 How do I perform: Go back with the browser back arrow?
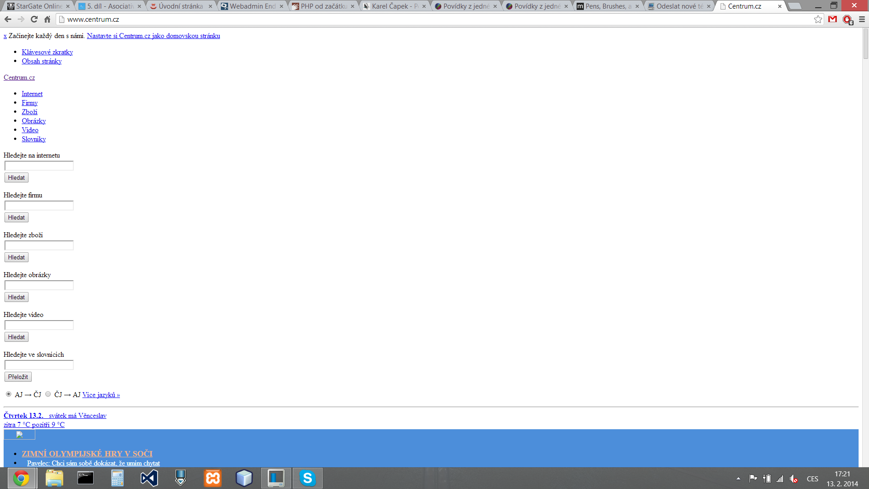pos(8,19)
